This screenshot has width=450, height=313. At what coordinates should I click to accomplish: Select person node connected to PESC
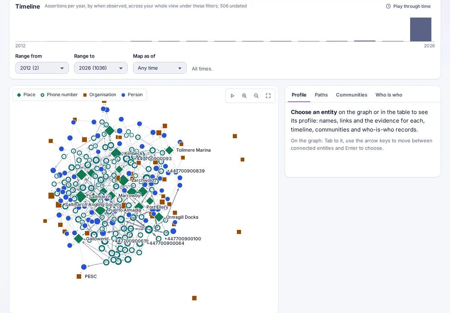click(x=84, y=267)
